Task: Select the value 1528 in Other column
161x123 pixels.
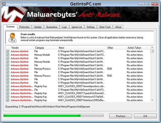Action: [x=109, y=69]
